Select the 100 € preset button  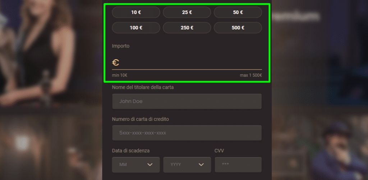tap(136, 28)
